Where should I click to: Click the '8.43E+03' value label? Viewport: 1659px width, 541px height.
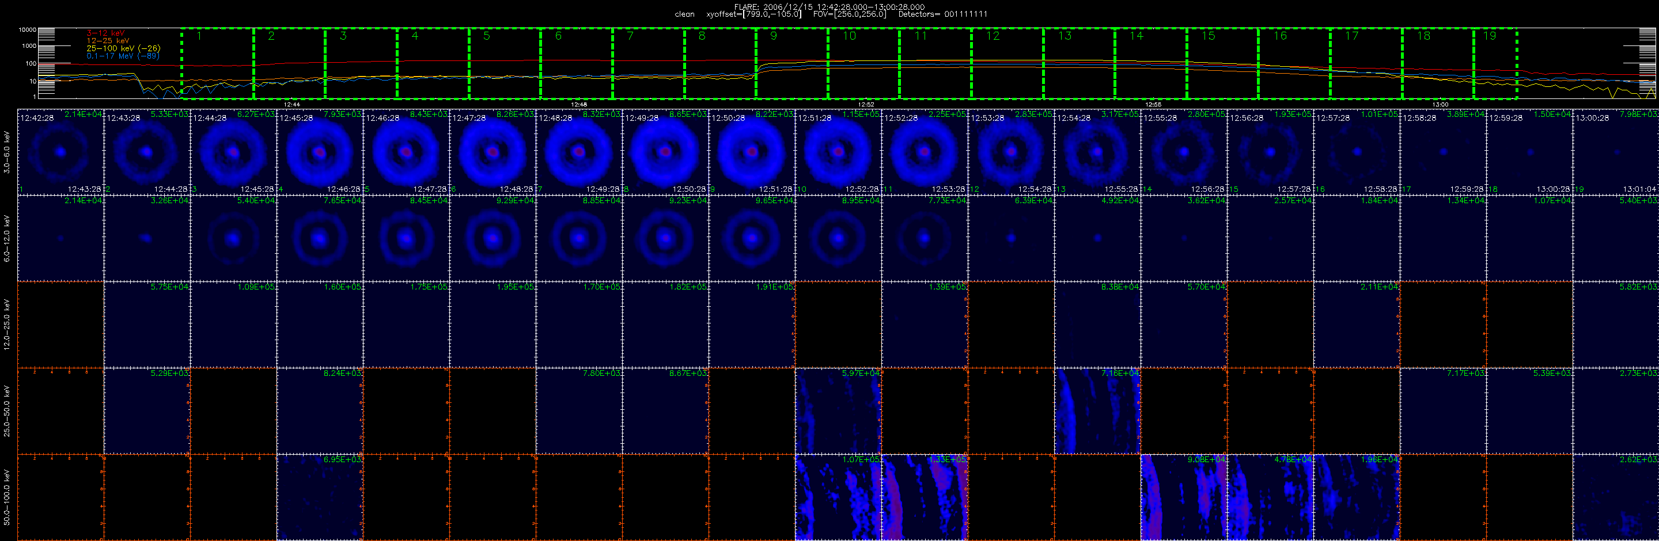coord(429,114)
